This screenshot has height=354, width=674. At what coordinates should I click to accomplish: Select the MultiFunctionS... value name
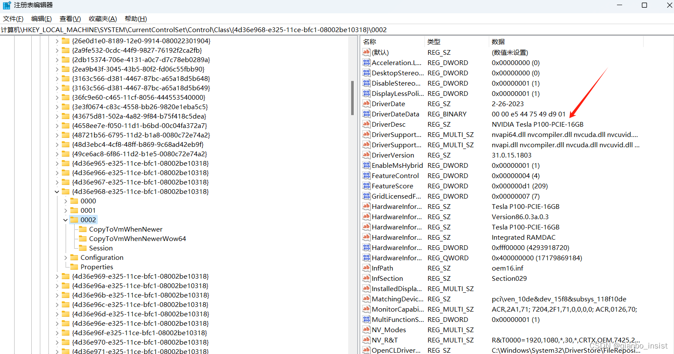click(x=398, y=320)
